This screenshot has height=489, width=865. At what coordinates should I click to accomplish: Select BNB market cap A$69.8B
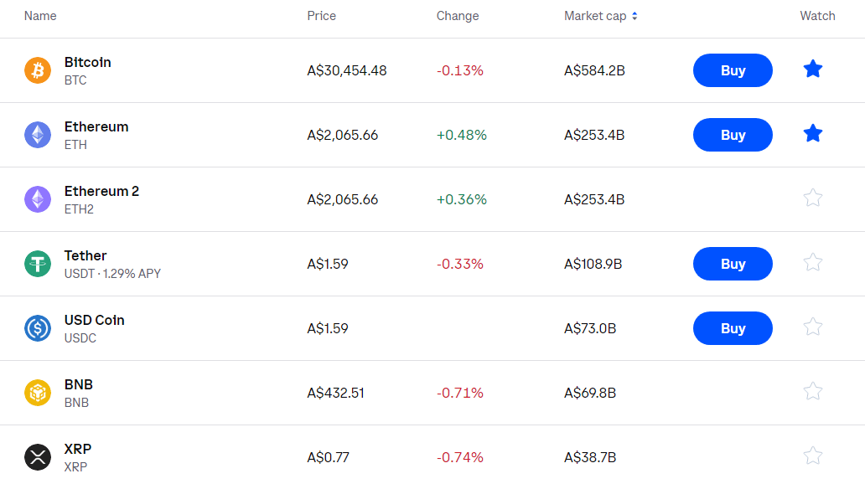(590, 393)
